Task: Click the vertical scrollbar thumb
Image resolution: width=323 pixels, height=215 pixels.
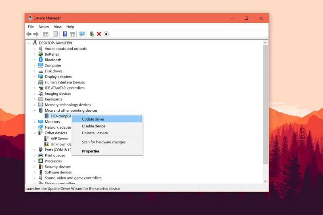Action: coord(265,105)
